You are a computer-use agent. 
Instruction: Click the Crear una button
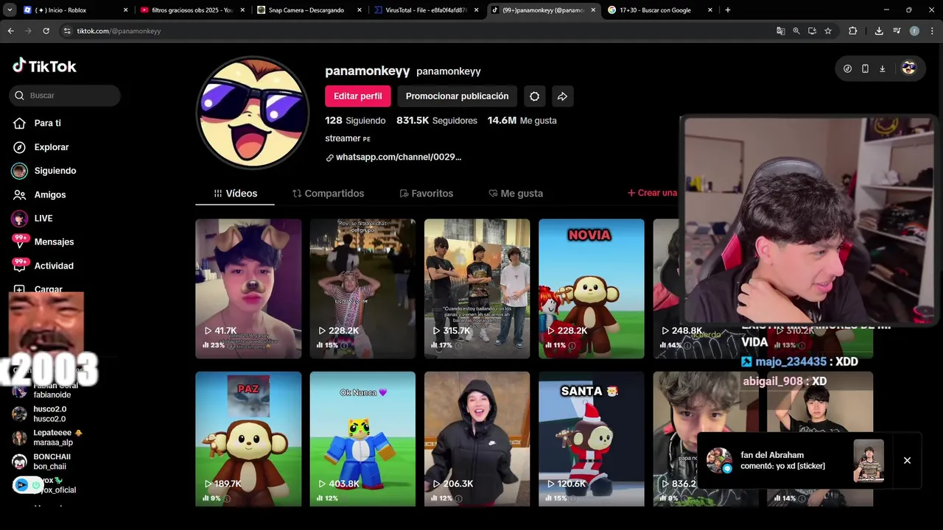tap(652, 193)
